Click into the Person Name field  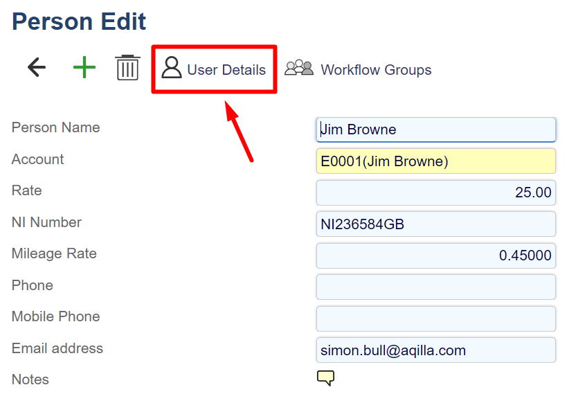point(435,129)
